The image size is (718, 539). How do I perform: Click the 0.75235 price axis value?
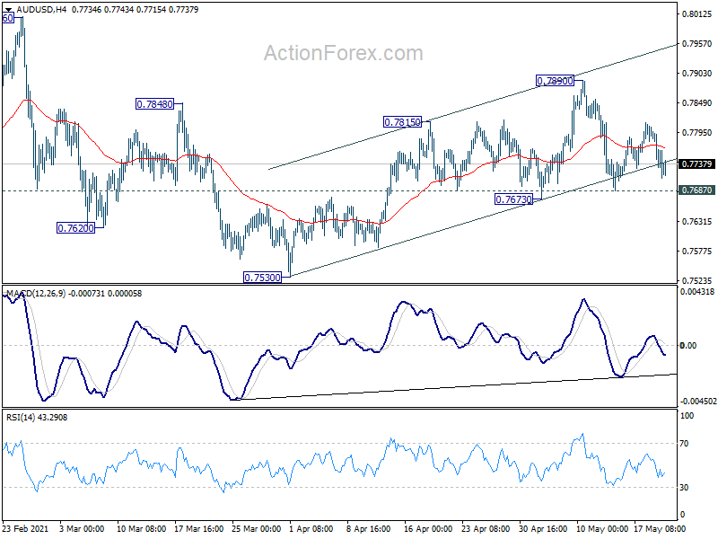tap(697, 280)
